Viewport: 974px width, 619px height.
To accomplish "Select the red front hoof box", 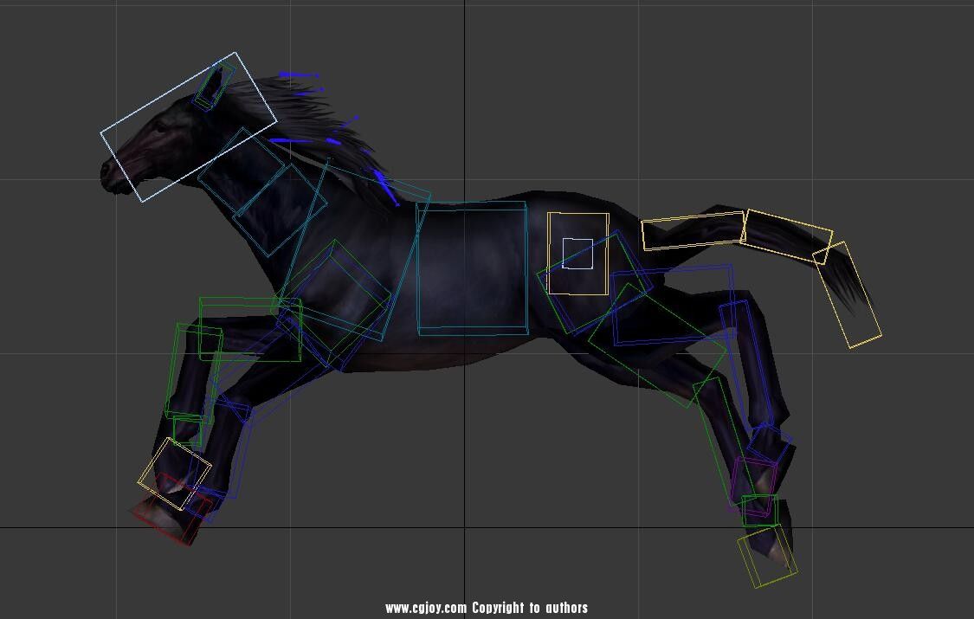I will (x=164, y=518).
